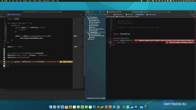This screenshot has width=196, height=110.
Task: Click the scheme selector in the toolbar
Action: click(114, 12)
